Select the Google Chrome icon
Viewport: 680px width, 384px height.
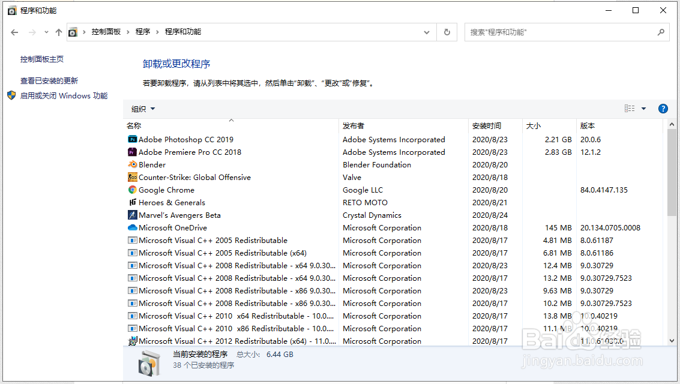point(132,190)
